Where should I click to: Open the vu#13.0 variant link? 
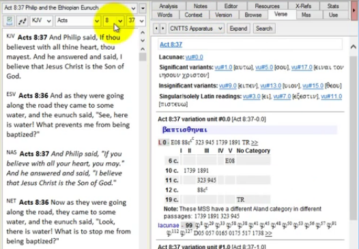tap(271, 86)
